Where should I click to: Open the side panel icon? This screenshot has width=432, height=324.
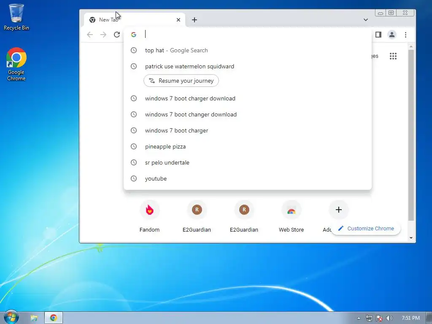tap(378, 35)
